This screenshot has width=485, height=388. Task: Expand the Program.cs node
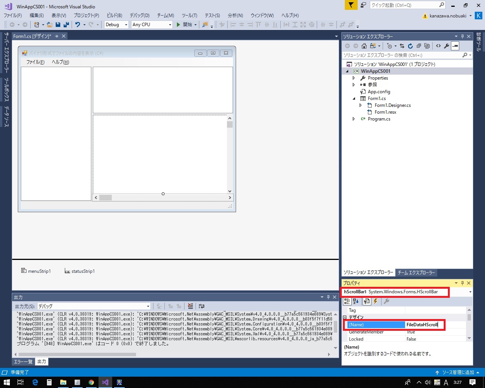pos(354,119)
